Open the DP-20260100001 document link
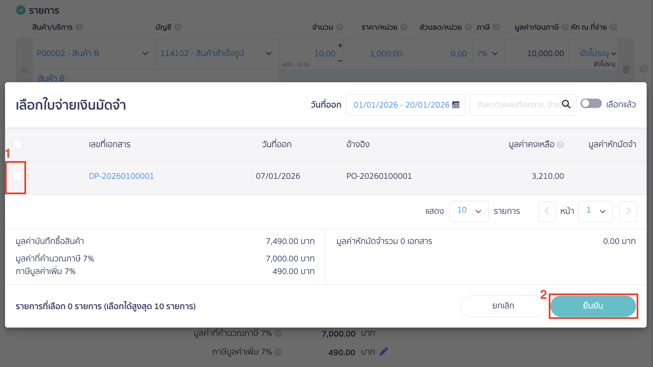The image size is (653, 367). pyautogui.click(x=121, y=176)
